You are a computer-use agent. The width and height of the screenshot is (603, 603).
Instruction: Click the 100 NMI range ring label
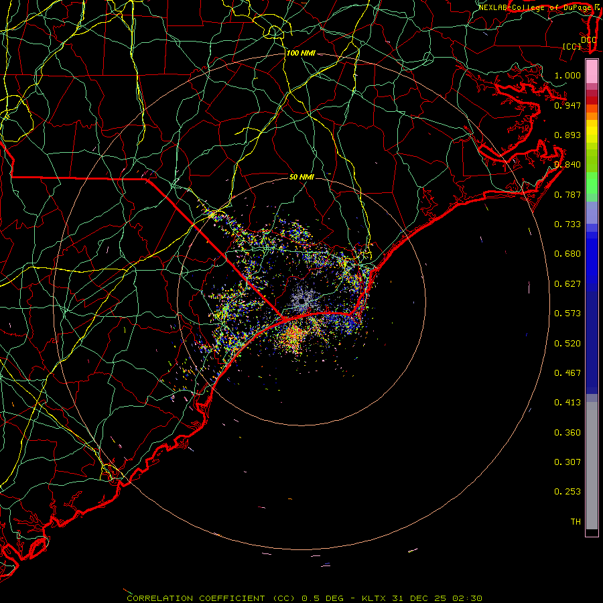(301, 53)
